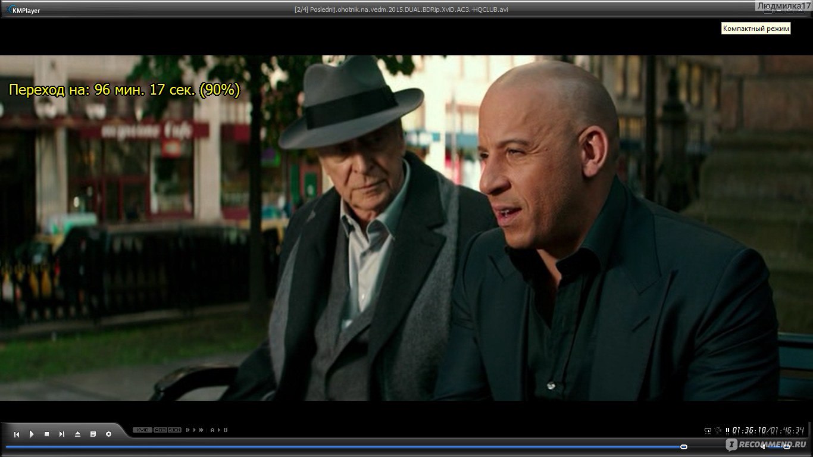This screenshot has width=813, height=457.
Task: Click the elapsed time 01:36:18
Action: pos(749,430)
